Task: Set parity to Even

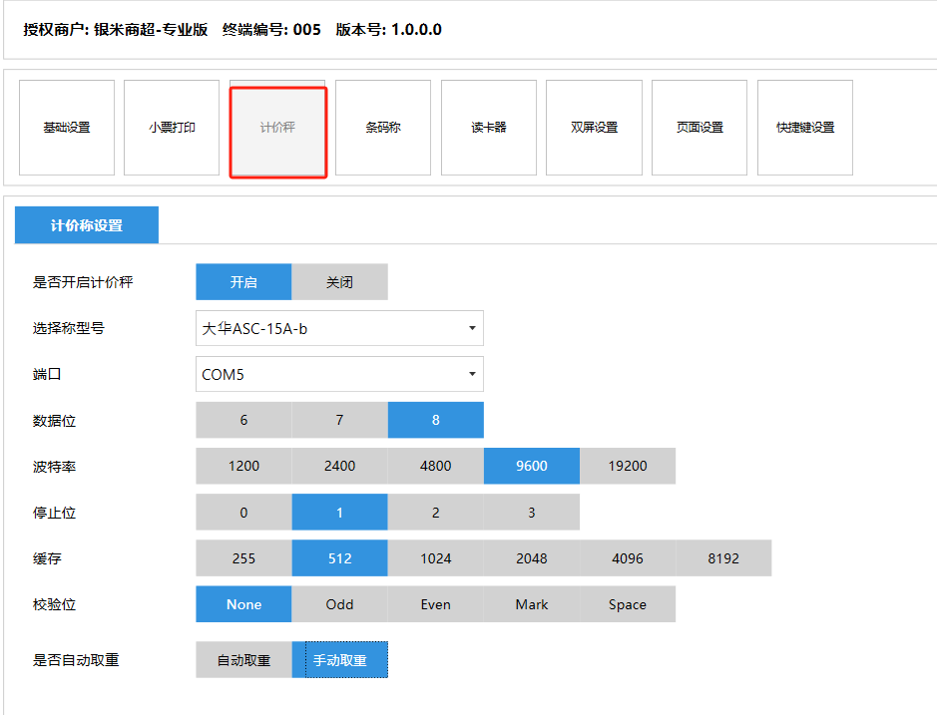Action: 435,604
